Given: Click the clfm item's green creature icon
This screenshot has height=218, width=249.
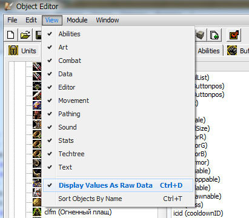Looking at the screenshot, I should [x=37, y=212].
